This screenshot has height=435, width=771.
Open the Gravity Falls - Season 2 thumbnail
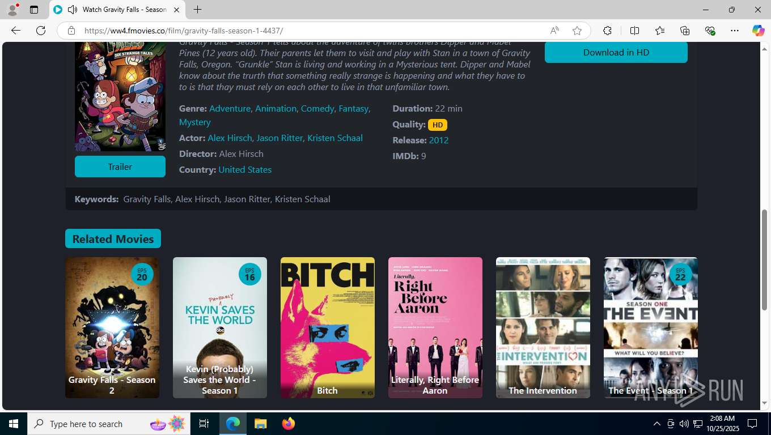112,327
